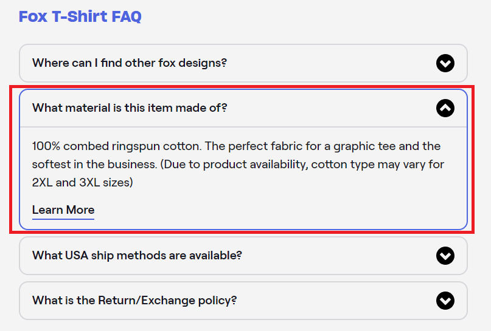Image resolution: width=491 pixels, height=331 pixels.
Task: Collapse 'What material is this item made of?'
Action: click(243, 108)
